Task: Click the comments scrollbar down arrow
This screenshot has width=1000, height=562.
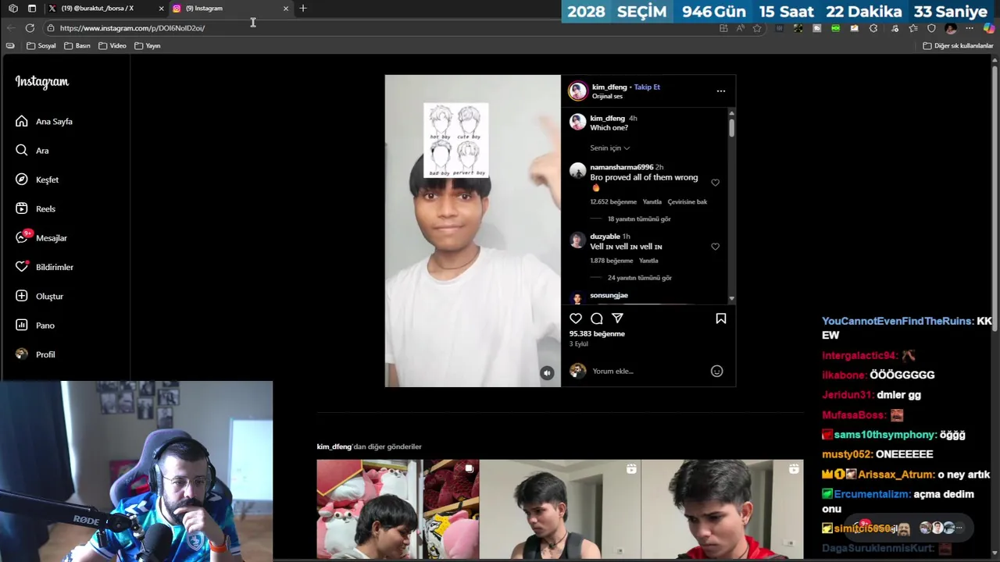Action: click(x=731, y=298)
